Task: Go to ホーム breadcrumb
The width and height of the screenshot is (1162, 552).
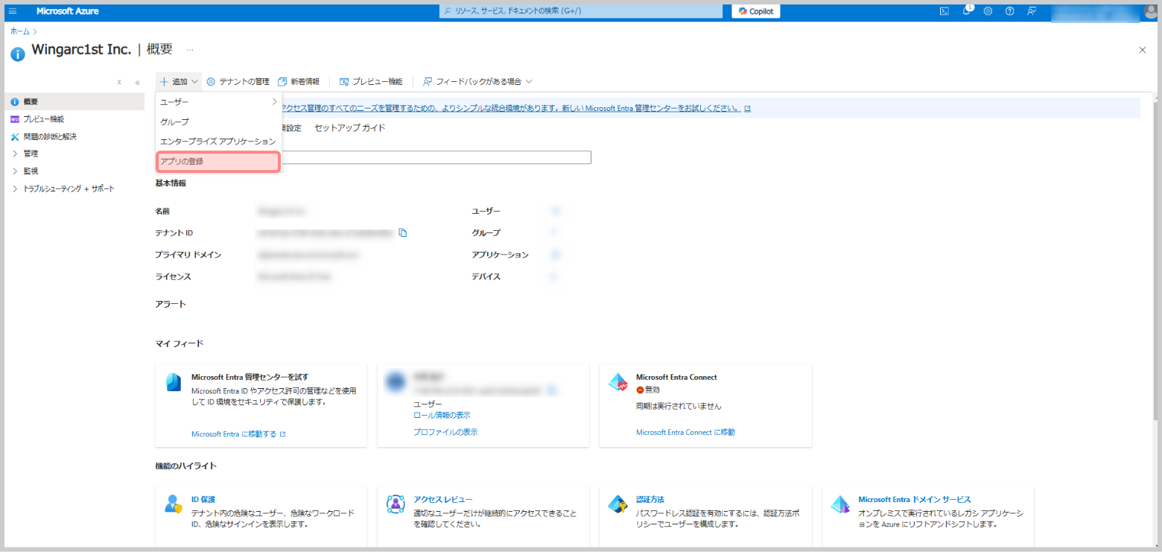Action: (20, 31)
